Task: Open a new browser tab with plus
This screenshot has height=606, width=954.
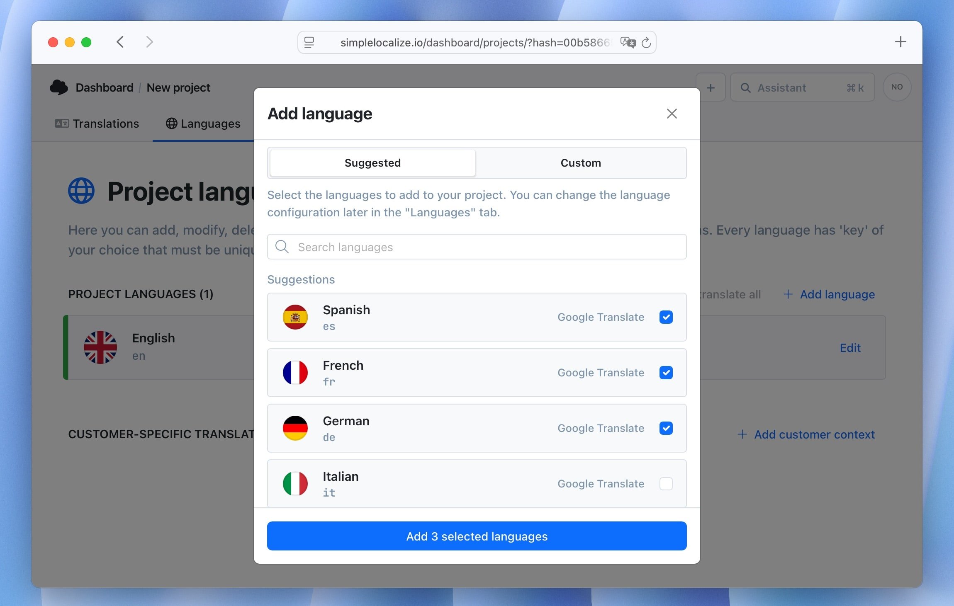Action: tap(900, 42)
